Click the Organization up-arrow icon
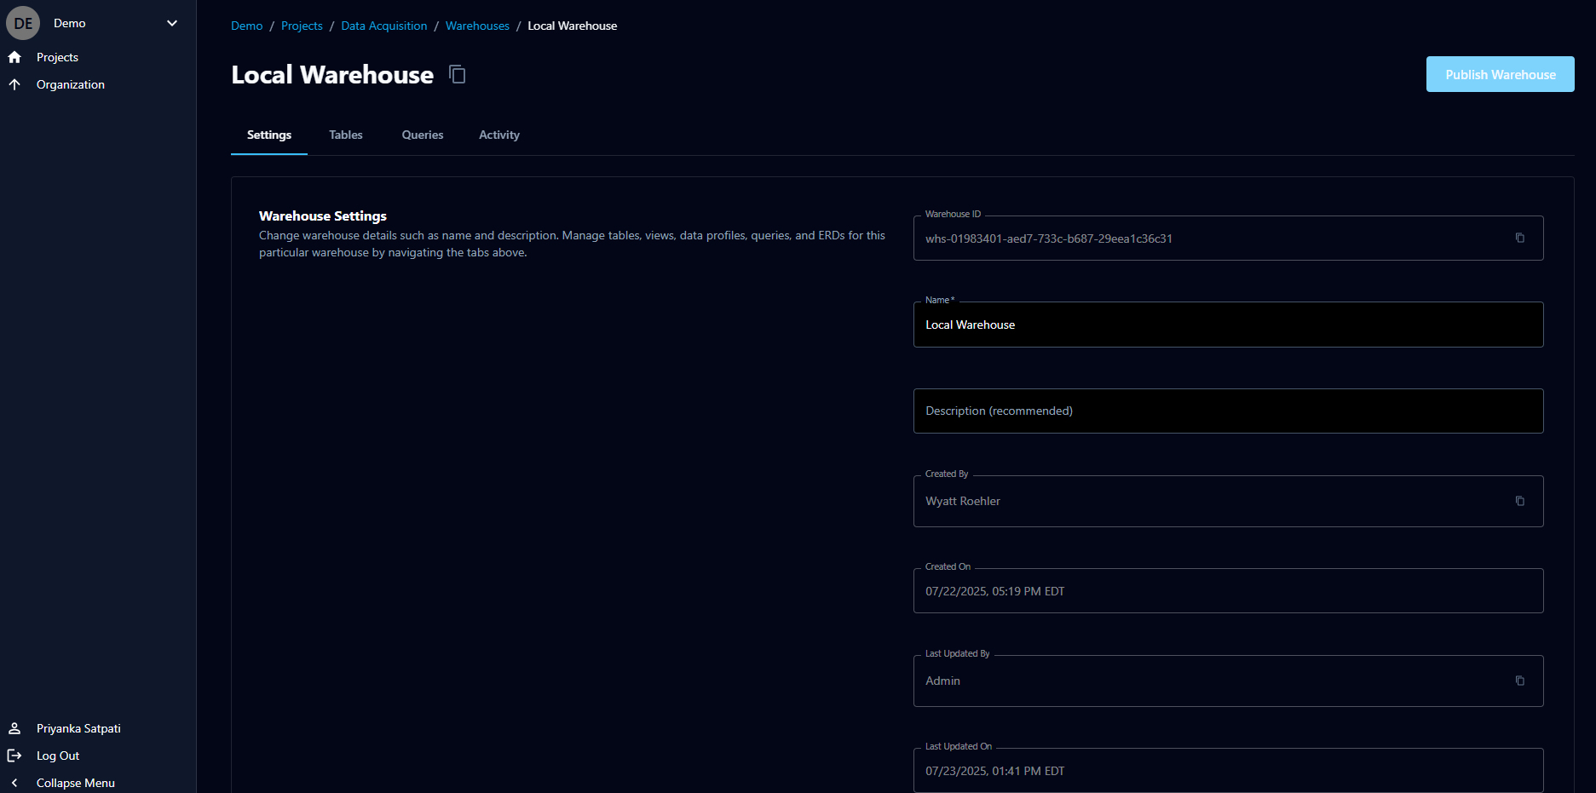Image resolution: width=1596 pixels, height=793 pixels. pos(14,84)
